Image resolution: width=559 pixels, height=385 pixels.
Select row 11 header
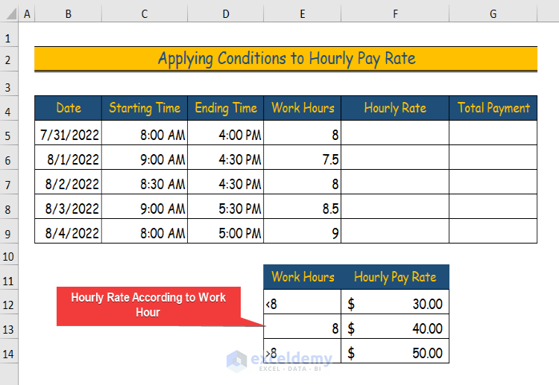click(9, 277)
